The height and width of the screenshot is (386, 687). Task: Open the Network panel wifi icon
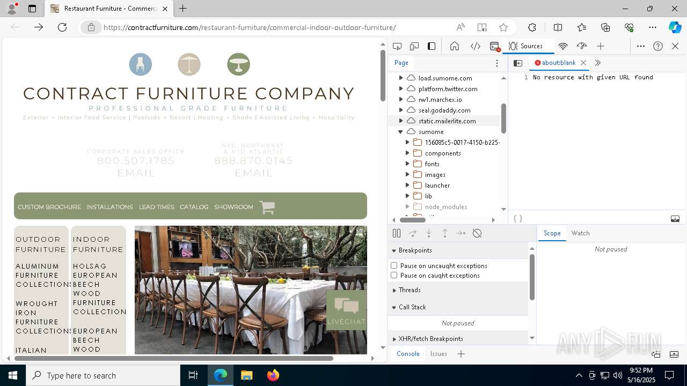coord(563,46)
